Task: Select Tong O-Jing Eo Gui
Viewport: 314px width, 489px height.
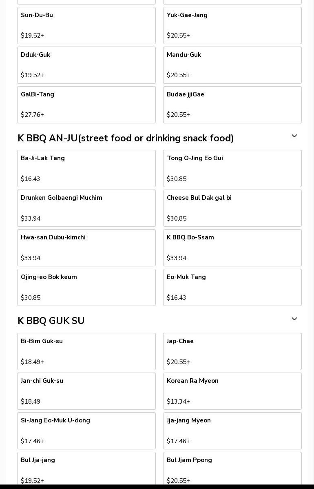Action: pos(232,168)
